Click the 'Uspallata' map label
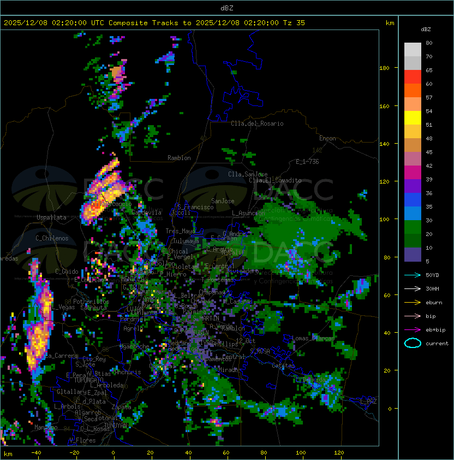454x460 pixels. [x=52, y=217]
